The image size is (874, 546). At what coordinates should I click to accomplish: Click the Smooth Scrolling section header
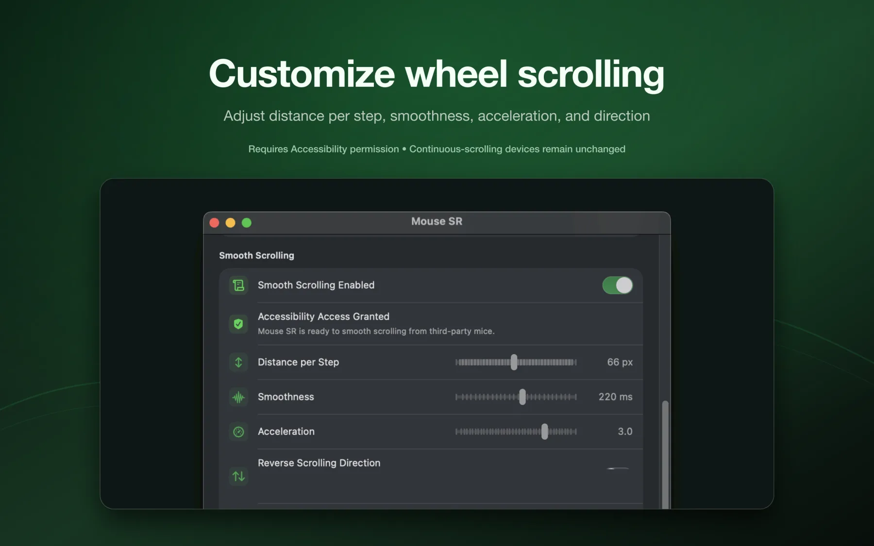tap(257, 255)
